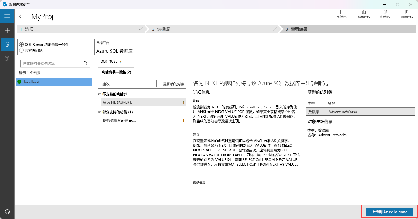Click the 名称: AdventureWorks detail line
Screen dimensions: 418x219
coord(327,135)
